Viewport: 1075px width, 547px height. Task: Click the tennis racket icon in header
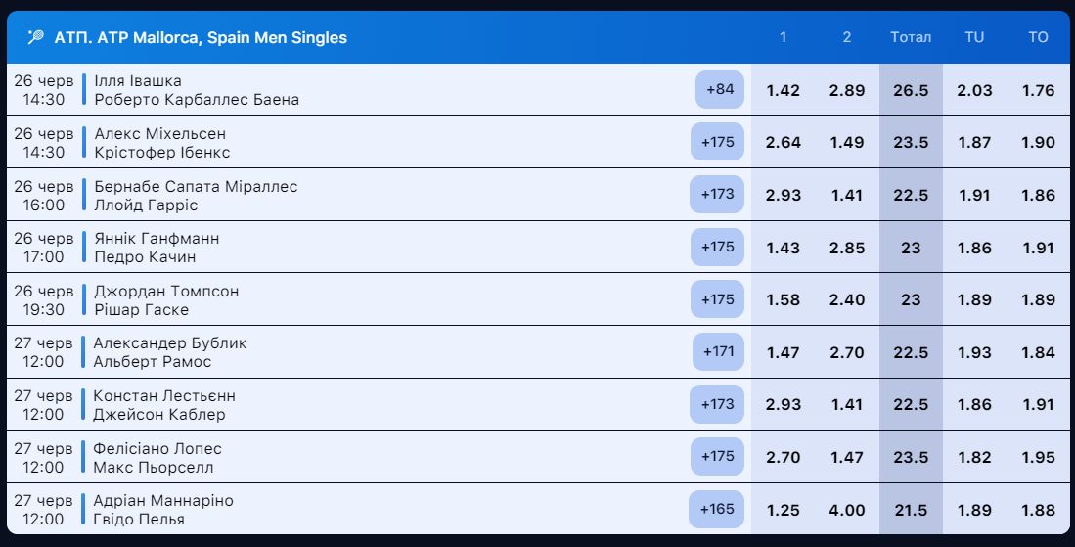tap(36, 38)
